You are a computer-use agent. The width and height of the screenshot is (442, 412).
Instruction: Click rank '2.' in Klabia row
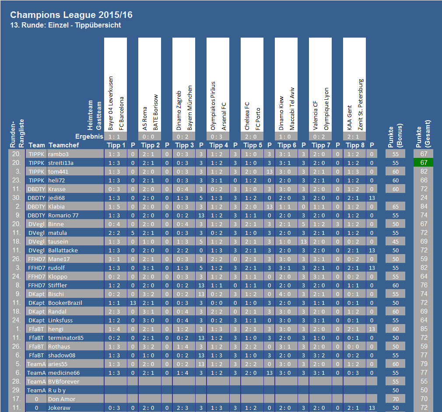[x=17, y=206]
